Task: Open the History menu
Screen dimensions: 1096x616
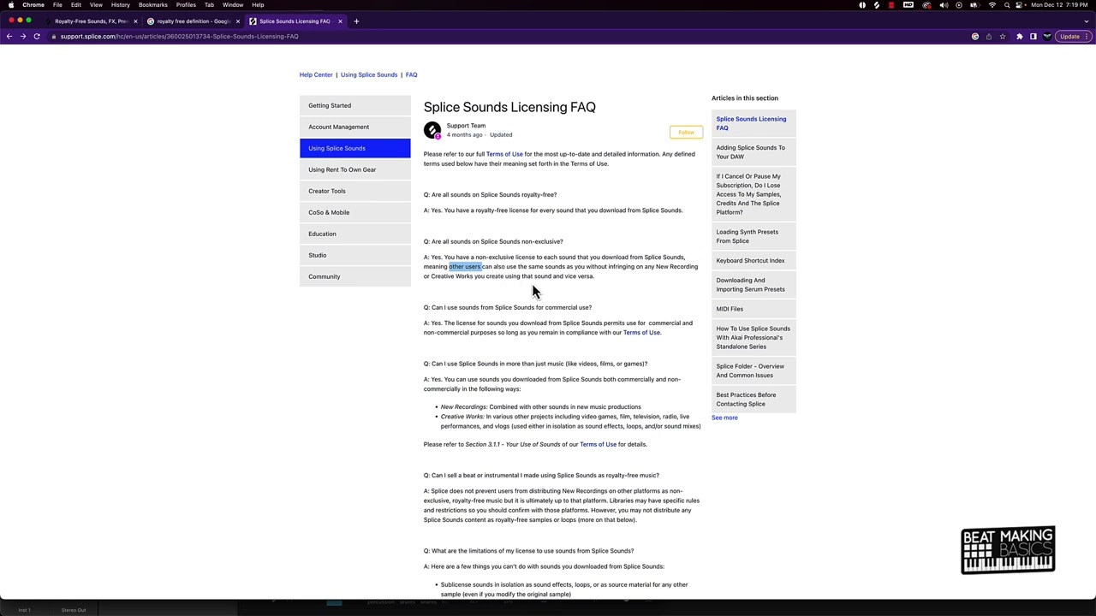Action: tap(120, 5)
